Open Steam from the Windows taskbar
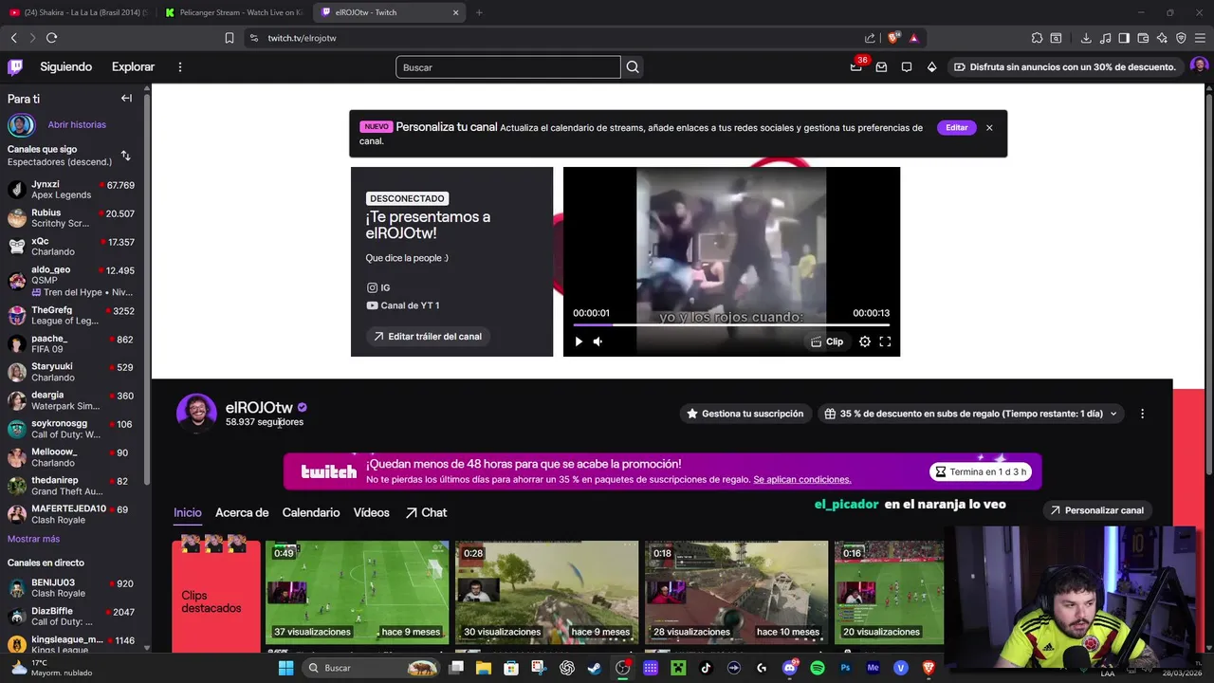This screenshot has width=1214, height=683. coord(595,668)
